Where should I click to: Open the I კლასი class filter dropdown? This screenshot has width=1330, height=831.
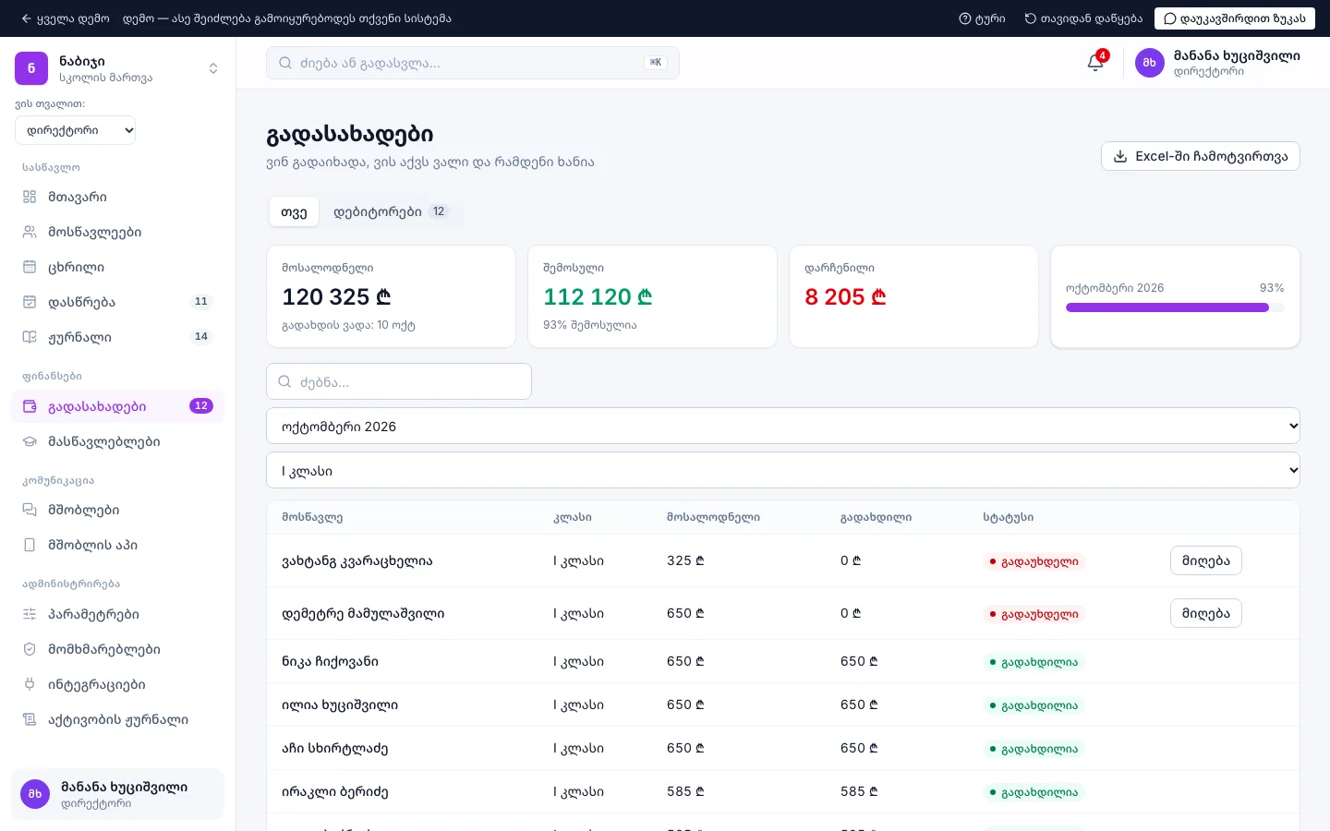783,470
